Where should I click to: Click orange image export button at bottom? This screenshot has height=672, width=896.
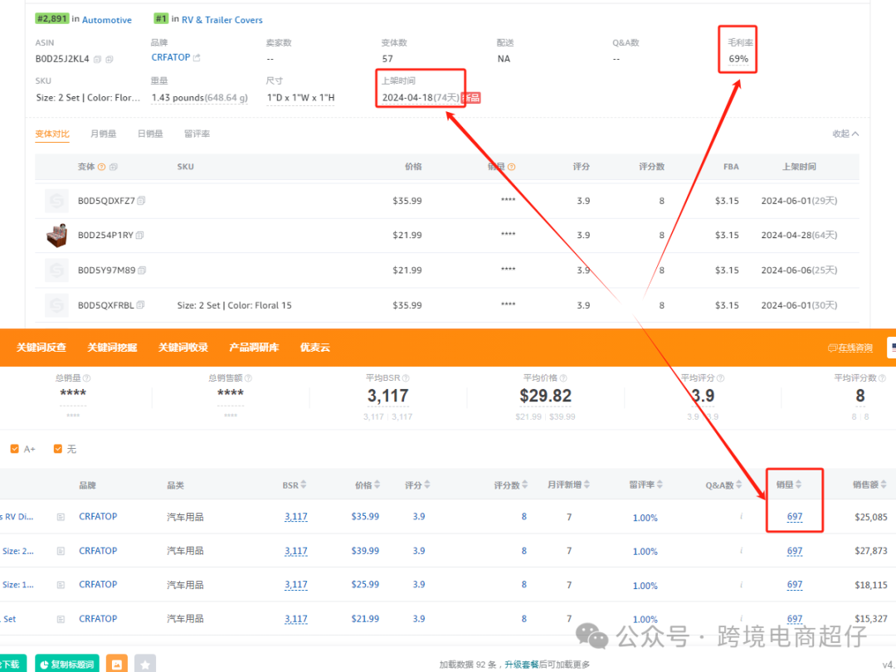(117, 664)
